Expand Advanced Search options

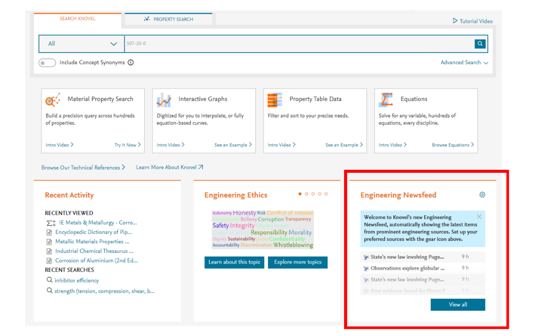coord(464,62)
